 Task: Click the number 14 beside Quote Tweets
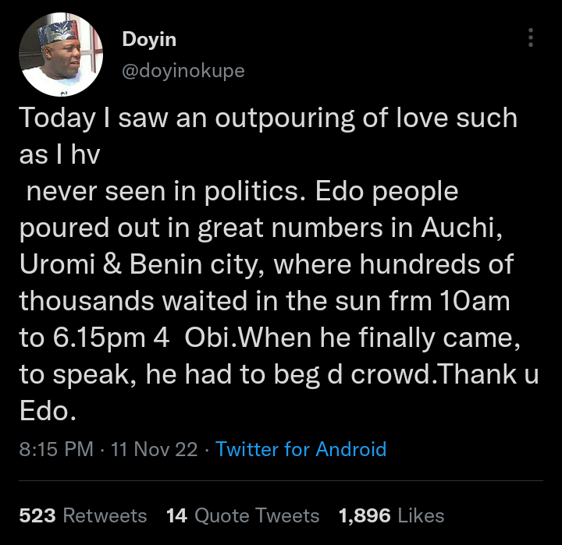176,515
